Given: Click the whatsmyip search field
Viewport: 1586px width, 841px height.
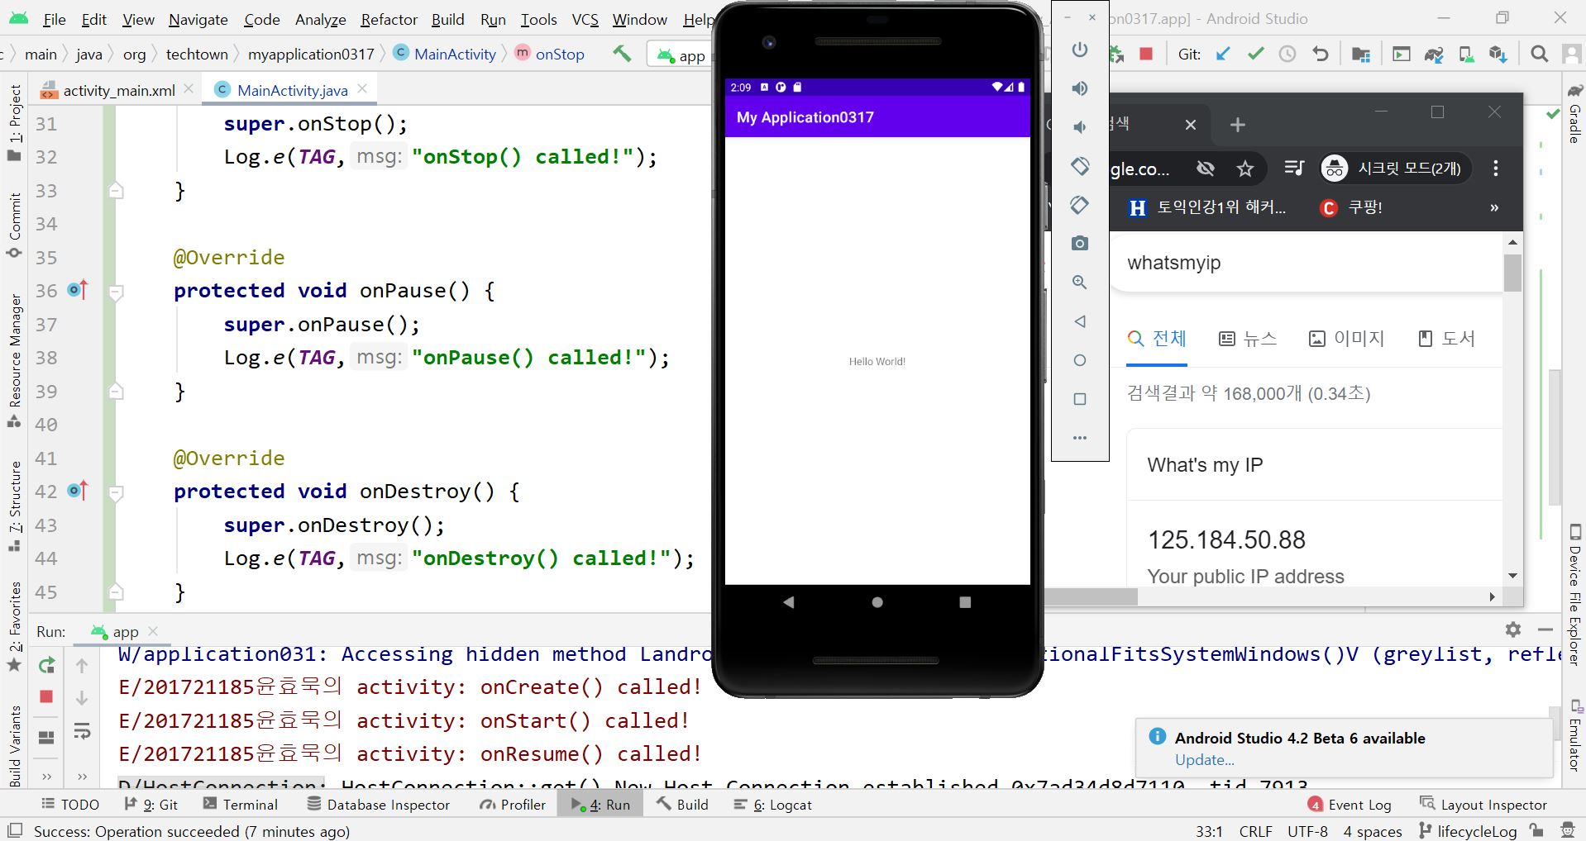Looking at the screenshot, I should tap(1308, 263).
